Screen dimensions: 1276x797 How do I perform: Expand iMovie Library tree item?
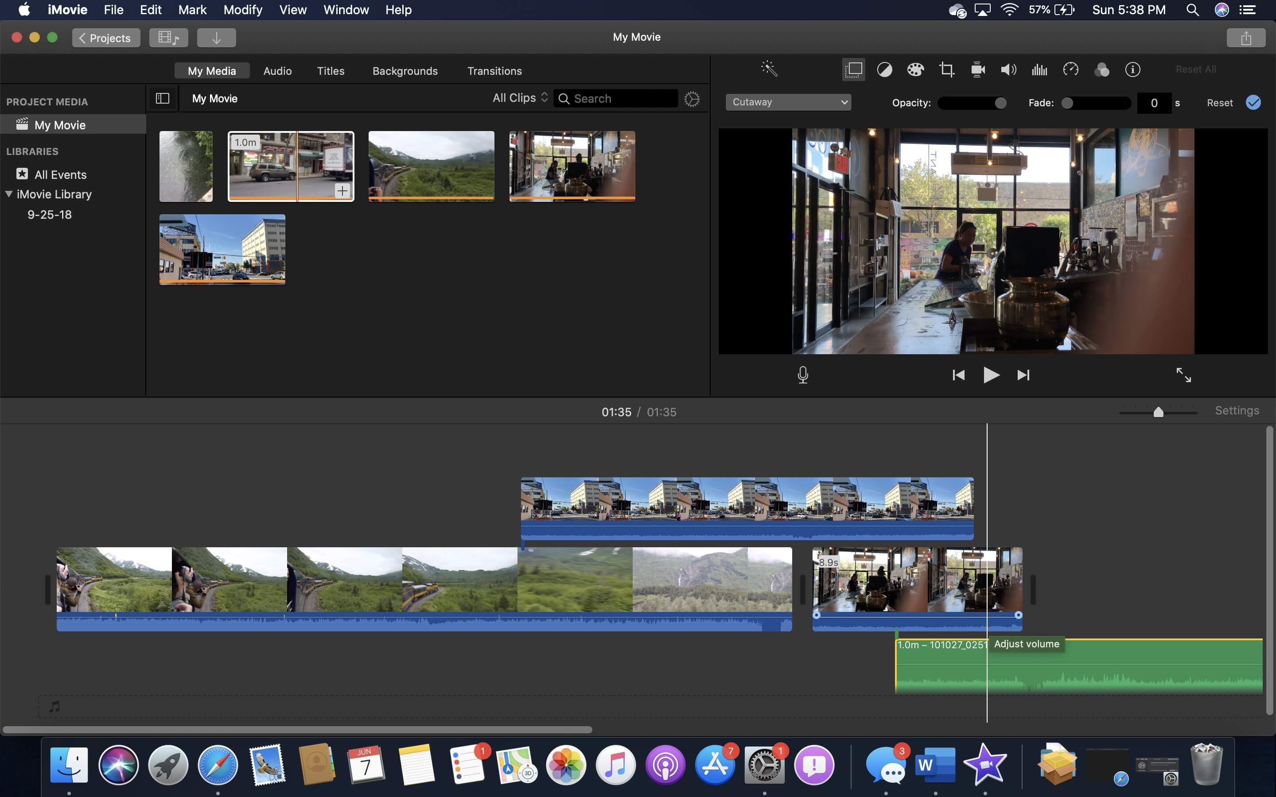coord(8,194)
